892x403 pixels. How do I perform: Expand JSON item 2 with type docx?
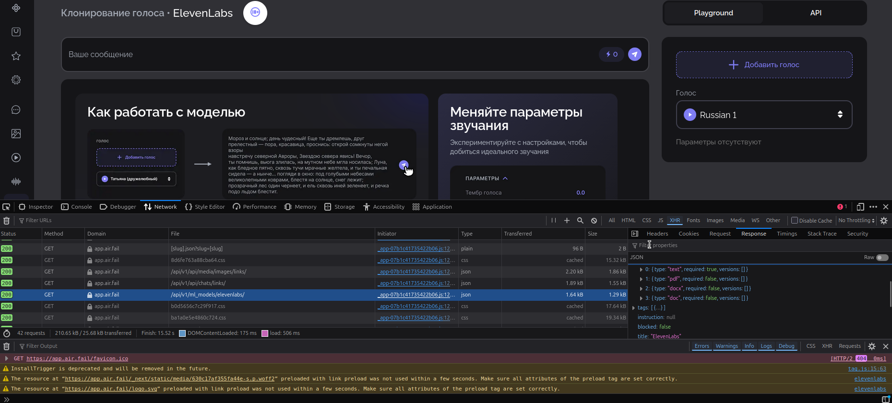[641, 289]
